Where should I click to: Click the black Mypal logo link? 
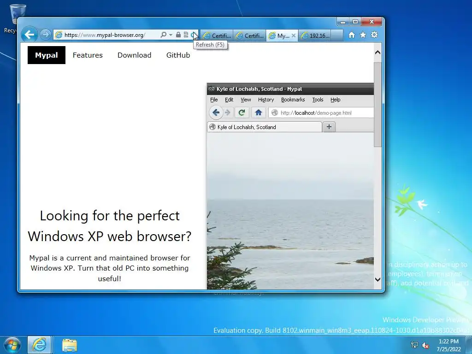[47, 55]
